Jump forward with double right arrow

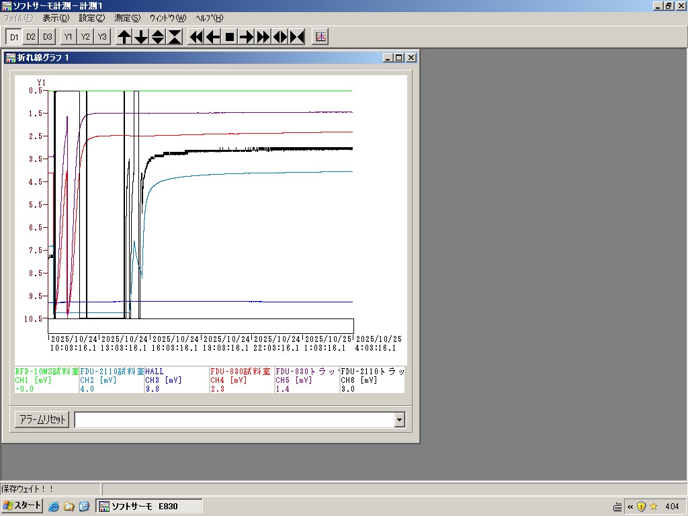pos(263,37)
